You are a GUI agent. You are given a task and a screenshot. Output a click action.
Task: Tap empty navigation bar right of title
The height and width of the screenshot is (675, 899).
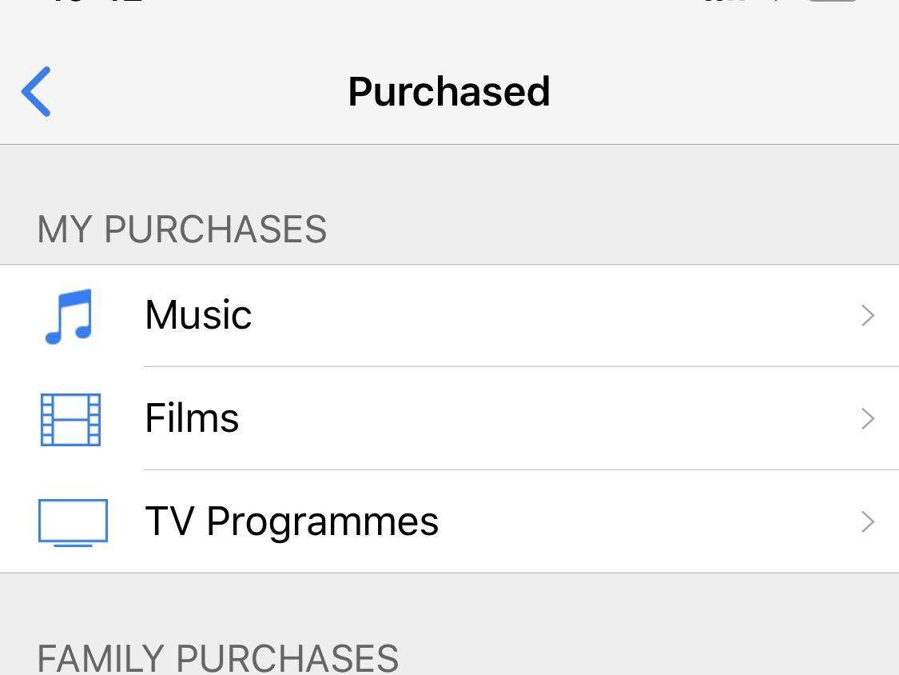(x=719, y=91)
